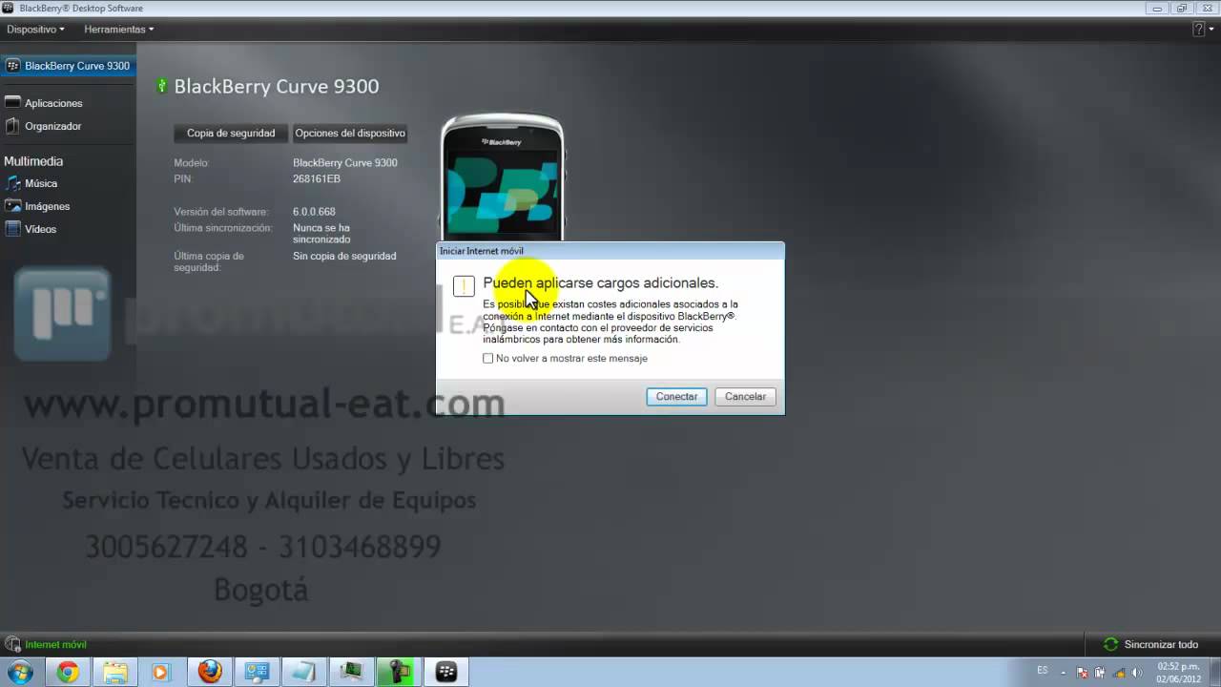Screen dimensions: 1221x687
Task: Open the help question mark dropdown
Action: click(1202, 30)
